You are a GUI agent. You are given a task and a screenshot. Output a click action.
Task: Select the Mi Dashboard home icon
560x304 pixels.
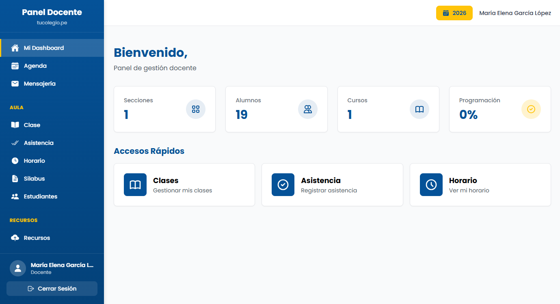(15, 47)
